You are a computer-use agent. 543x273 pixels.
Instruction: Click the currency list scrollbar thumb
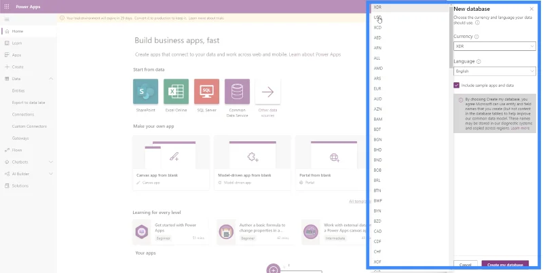coord(451,38)
